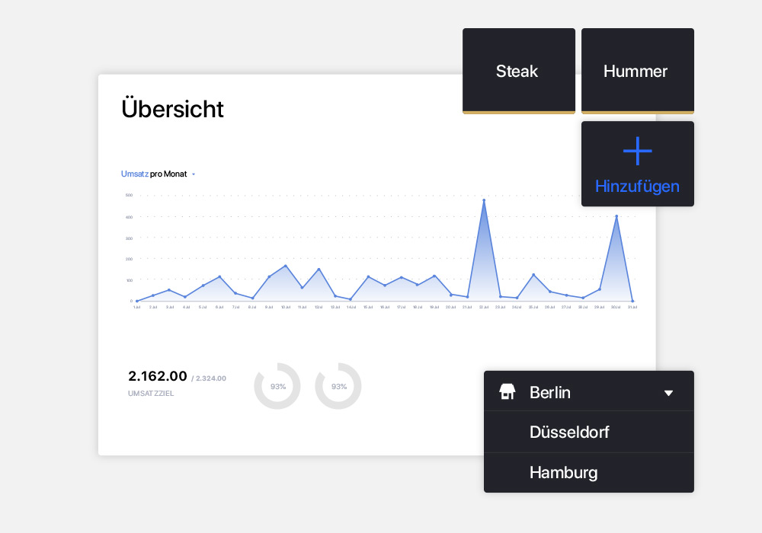
Task: Click the pro Monat text
Action: point(168,174)
